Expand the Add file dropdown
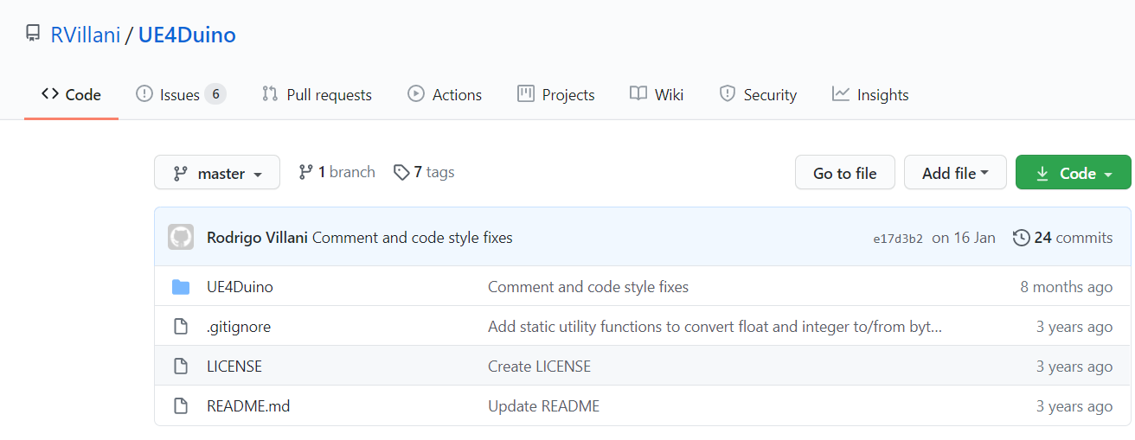The height and width of the screenshot is (440, 1135). point(955,172)
